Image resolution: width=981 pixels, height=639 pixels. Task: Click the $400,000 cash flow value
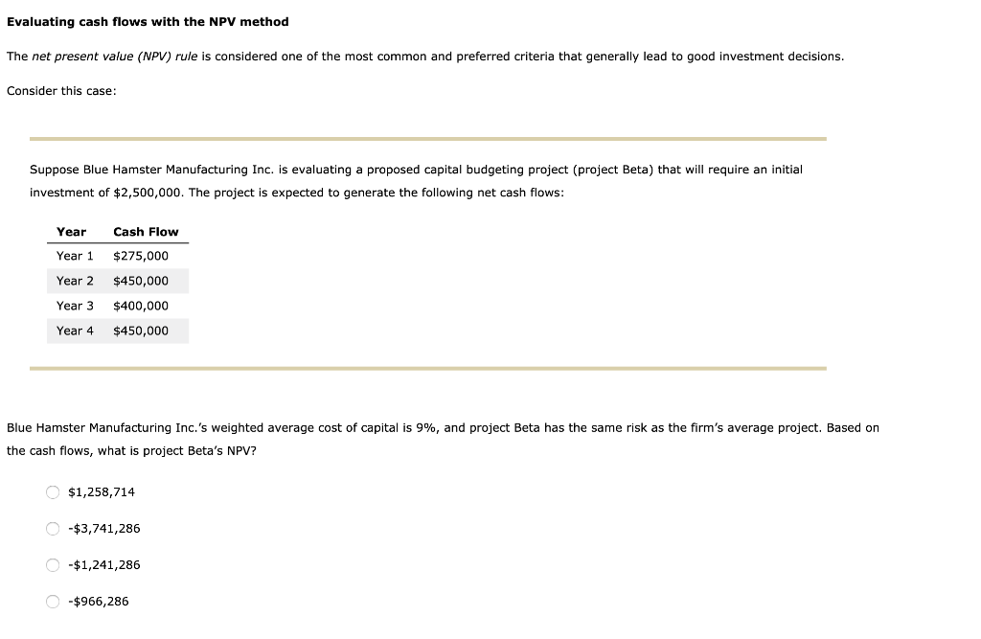[x=140, y=306]
